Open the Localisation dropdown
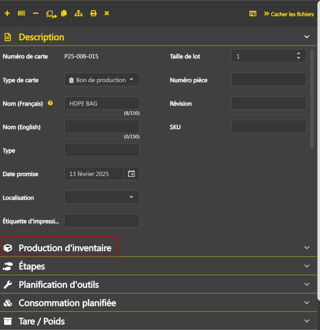The width and height of the screenshot is (320, 330). (x=102, y=197)
